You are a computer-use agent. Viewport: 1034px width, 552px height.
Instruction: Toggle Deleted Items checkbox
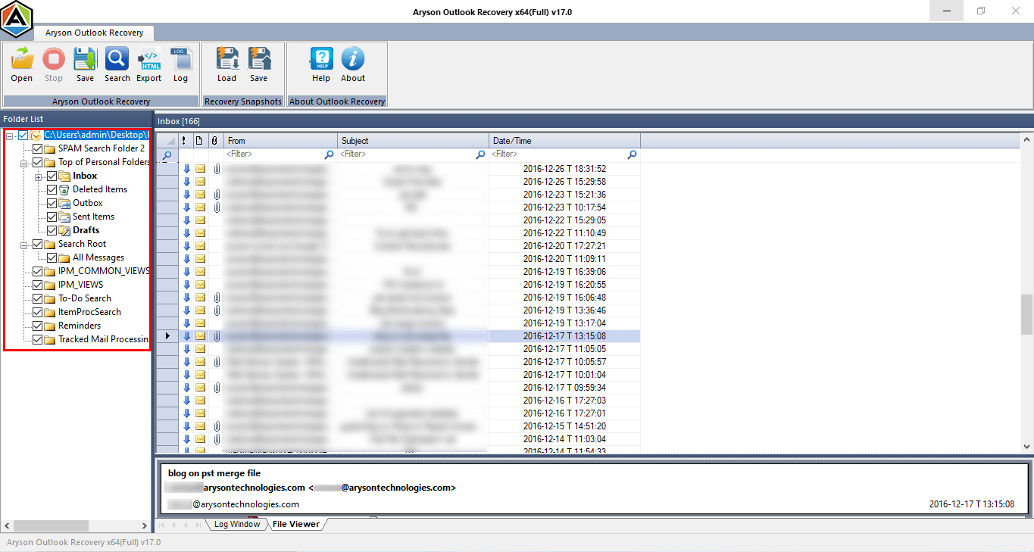click(x=52, y=189)
